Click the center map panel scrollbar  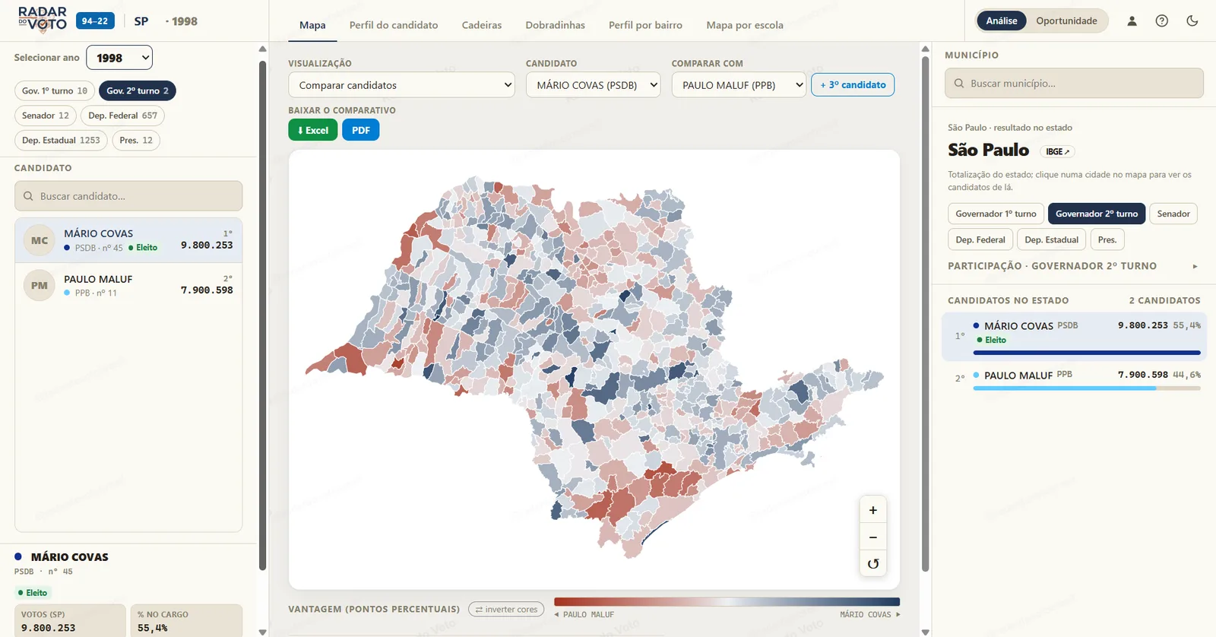925,315
